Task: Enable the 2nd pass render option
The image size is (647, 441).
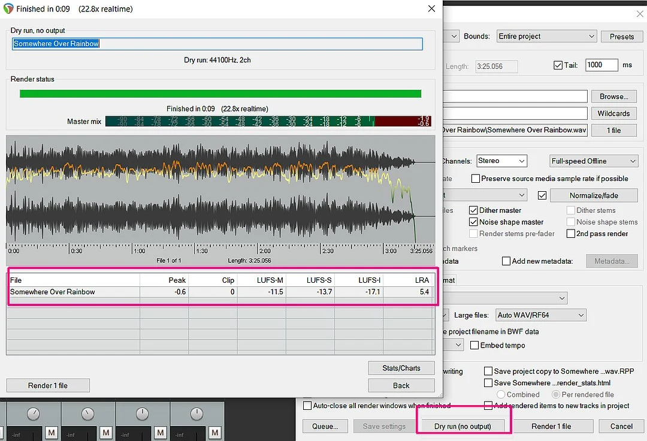Action: point(571,234)
